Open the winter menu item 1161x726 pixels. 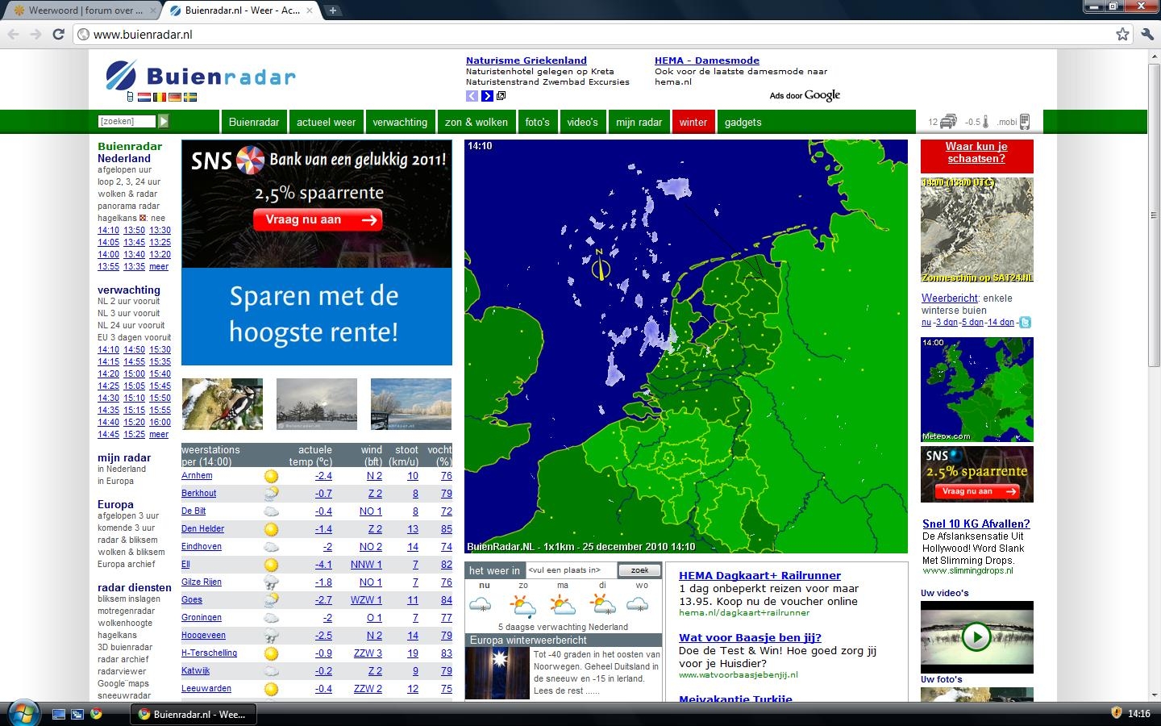693,122
